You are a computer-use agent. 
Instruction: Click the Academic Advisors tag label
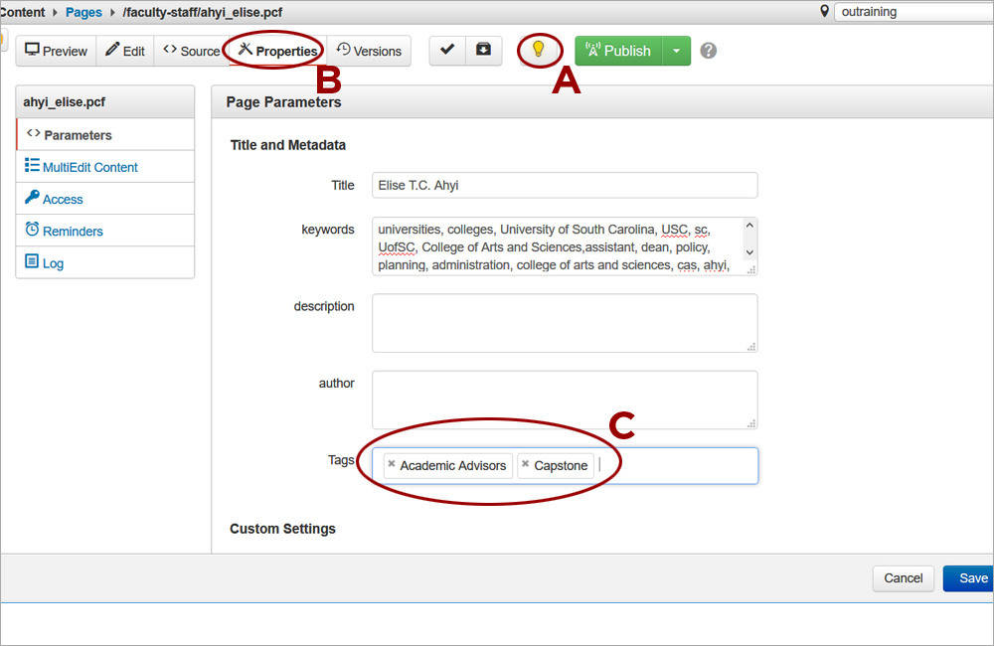point(452,466)
